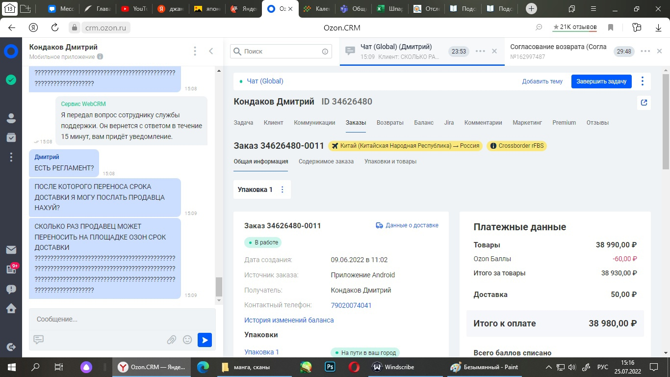The width and height of the screenshot is (670, 377).
Task: Click the info icon next to Мобильное приложение
Action: click(100, 57)
